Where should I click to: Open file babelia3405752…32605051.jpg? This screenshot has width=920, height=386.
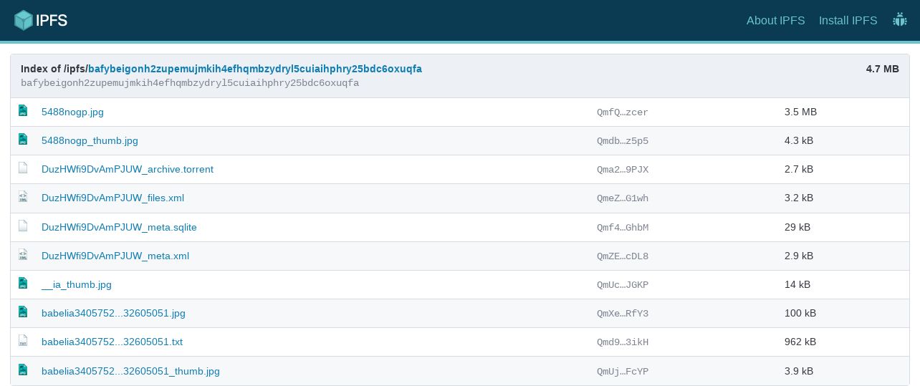click(113, 313)
